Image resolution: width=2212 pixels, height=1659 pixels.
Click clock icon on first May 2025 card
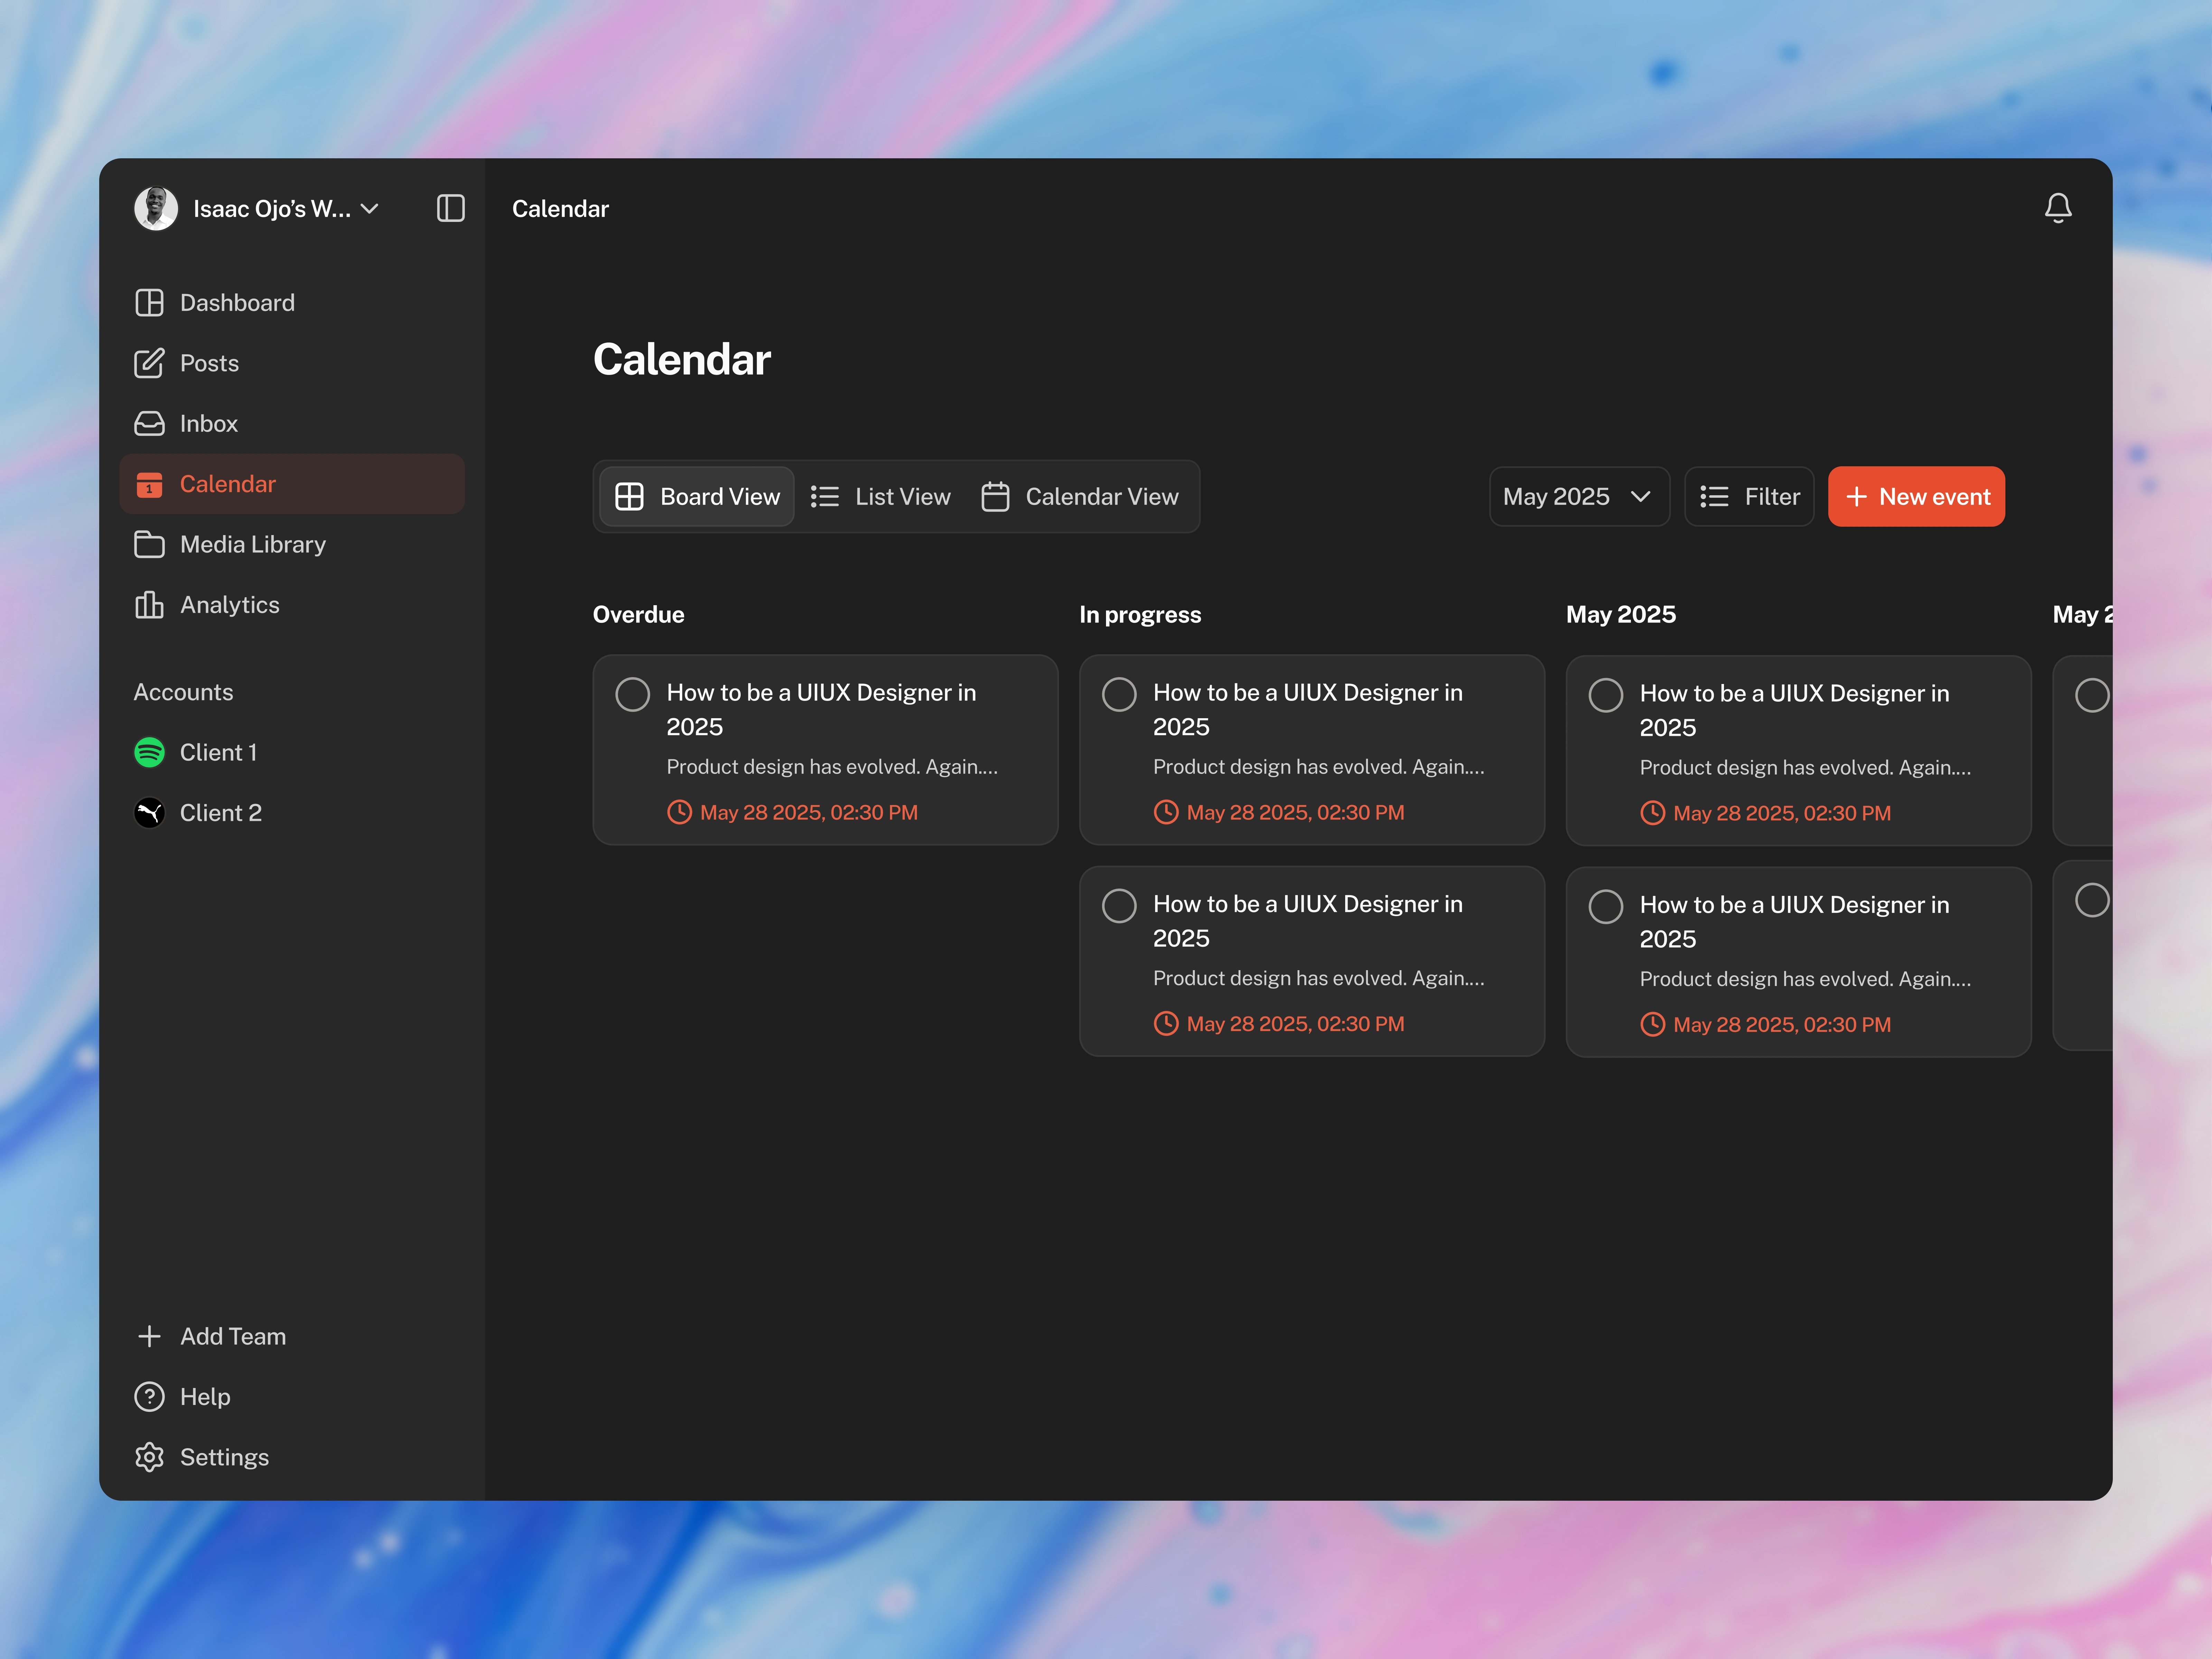1653,813
